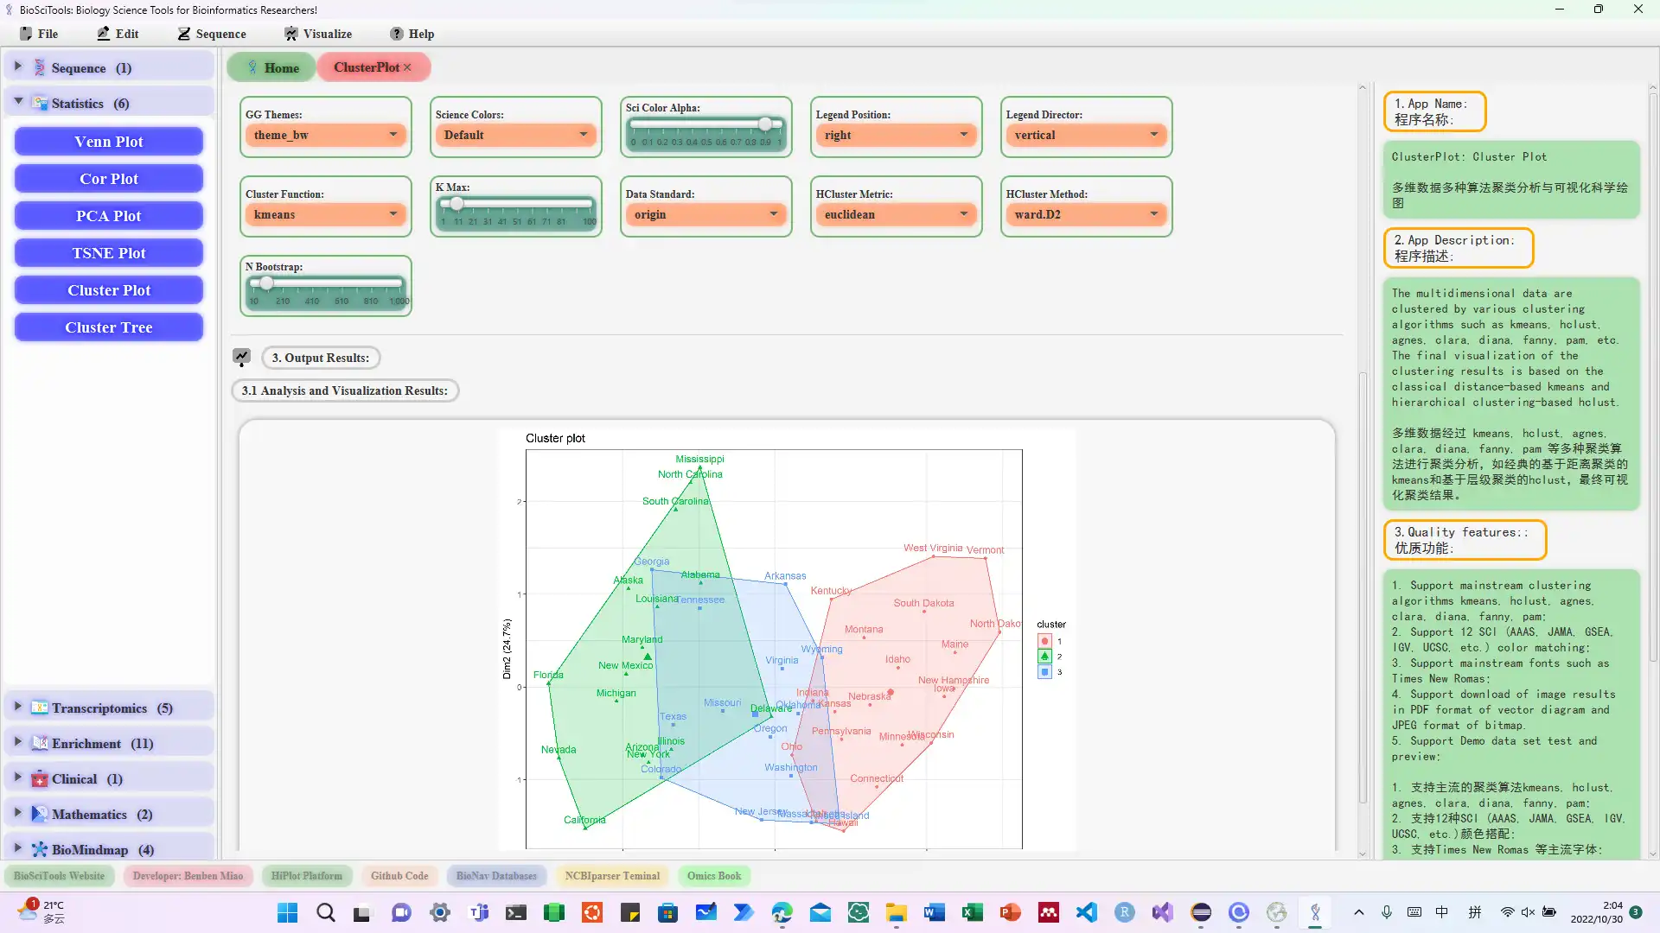This screenshot has width=1660, height=933.
Task: Select the Cluster Function dropdown
Action: 325,214
